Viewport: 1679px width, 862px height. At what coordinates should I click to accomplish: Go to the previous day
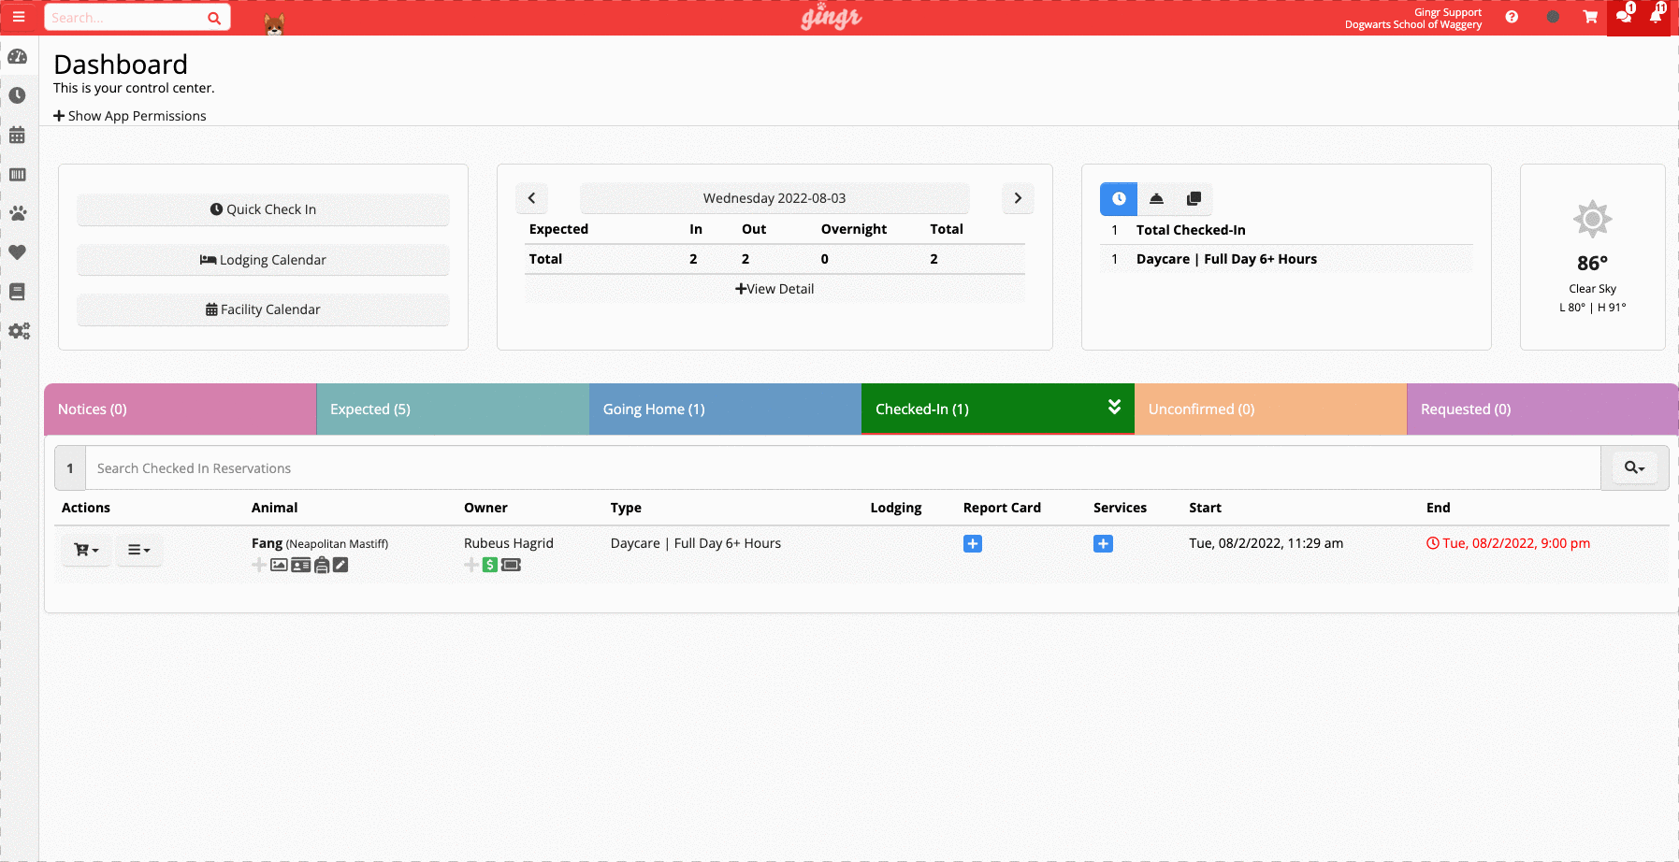[x=531, y=198]
